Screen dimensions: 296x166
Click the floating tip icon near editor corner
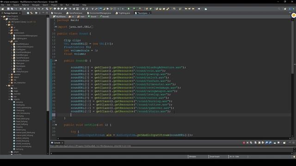(x=294, y=16)
